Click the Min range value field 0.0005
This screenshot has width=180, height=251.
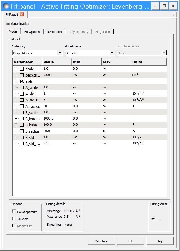click(68, 211)
